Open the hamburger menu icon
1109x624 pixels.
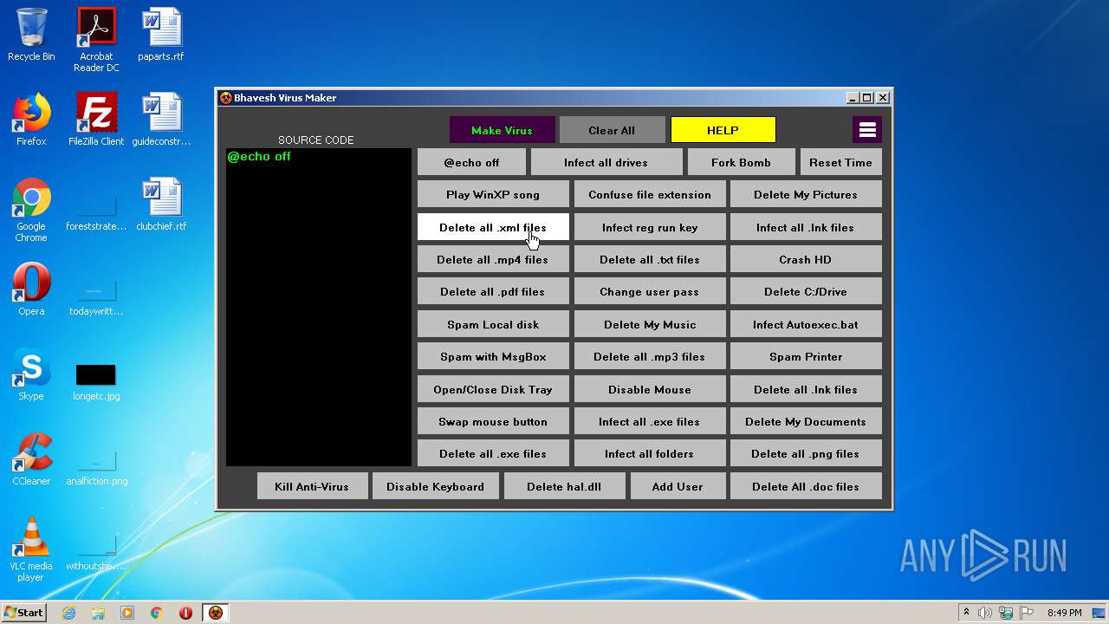coord(867,130)
